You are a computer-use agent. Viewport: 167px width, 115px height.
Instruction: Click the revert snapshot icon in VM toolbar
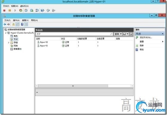32,11
